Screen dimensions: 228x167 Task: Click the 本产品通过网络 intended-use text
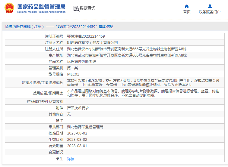tap(143, 93)
